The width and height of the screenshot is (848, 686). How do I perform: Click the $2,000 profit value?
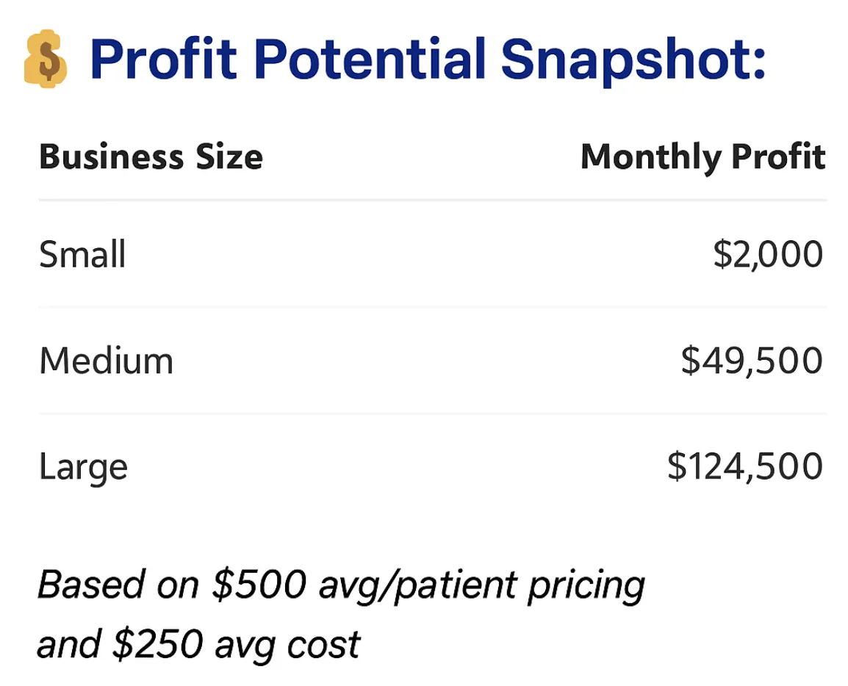point(768,254)
